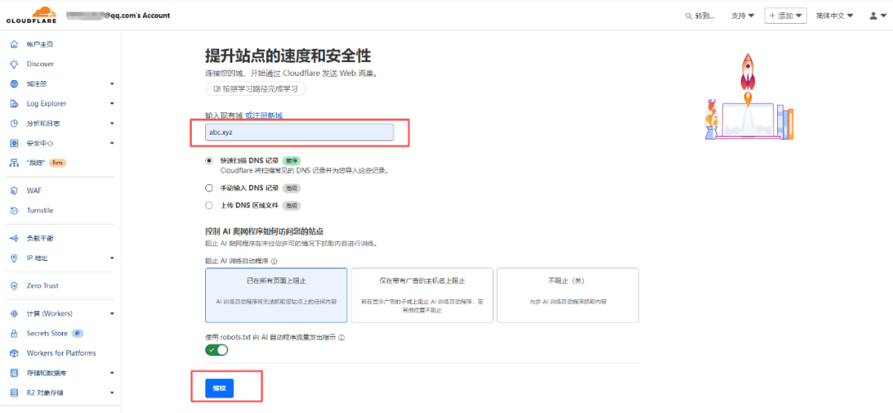Expand the IP 地址 sidebar arrow
The image size is (893, 413).
(x=112, y=259)
